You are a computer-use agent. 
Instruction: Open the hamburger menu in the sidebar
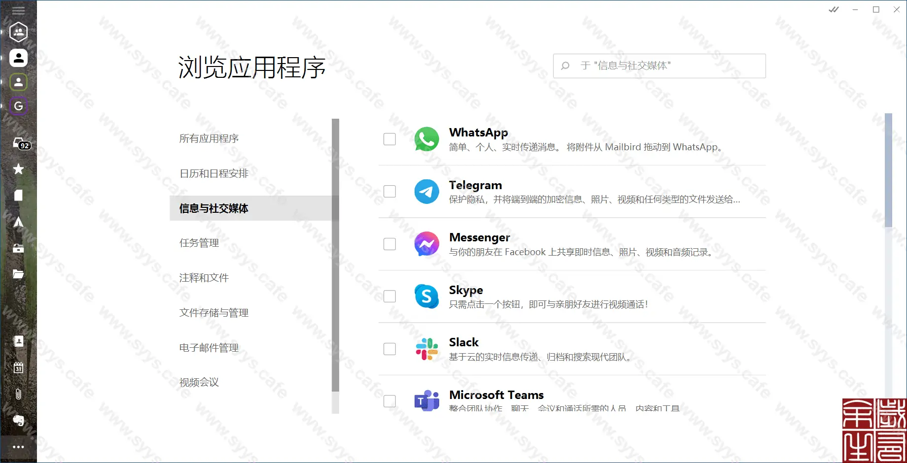tap(18, 11)
